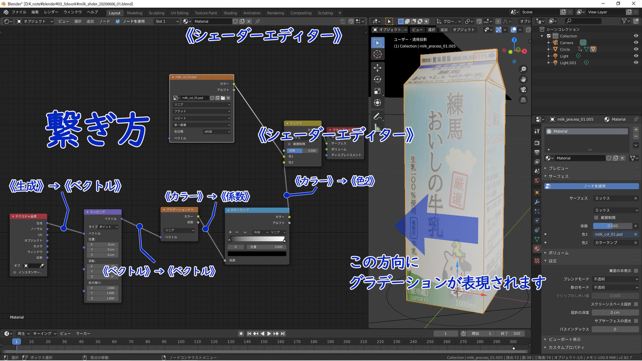
Task: Open the オブジェクト mode dropdown in shader editor
Action: click(x=35, y=22)
